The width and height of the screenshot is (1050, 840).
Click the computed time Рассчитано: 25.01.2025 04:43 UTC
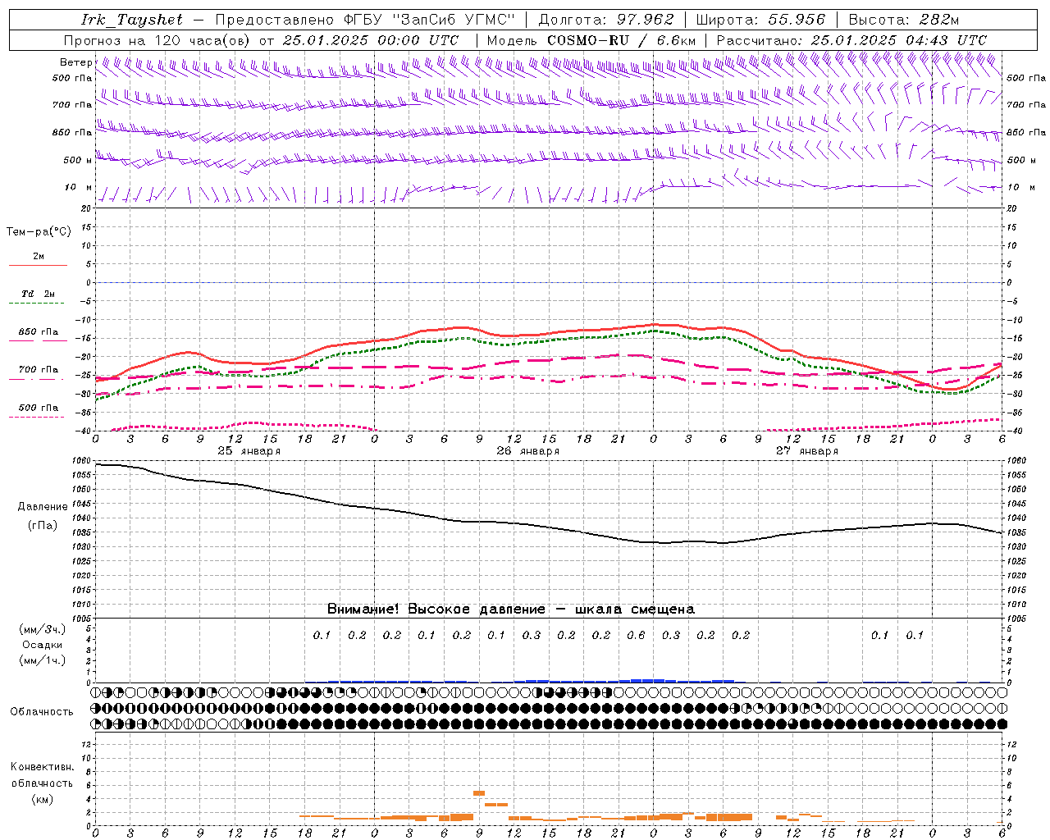(x=851, y=40)
